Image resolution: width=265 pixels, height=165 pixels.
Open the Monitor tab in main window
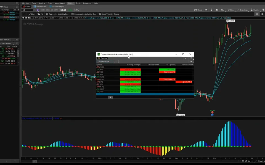click(25, 3)
